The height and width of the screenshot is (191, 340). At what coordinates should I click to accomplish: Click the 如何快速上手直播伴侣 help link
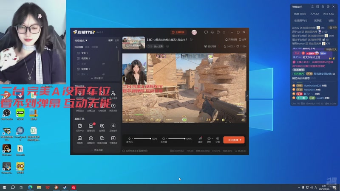[x=136, y=151]
